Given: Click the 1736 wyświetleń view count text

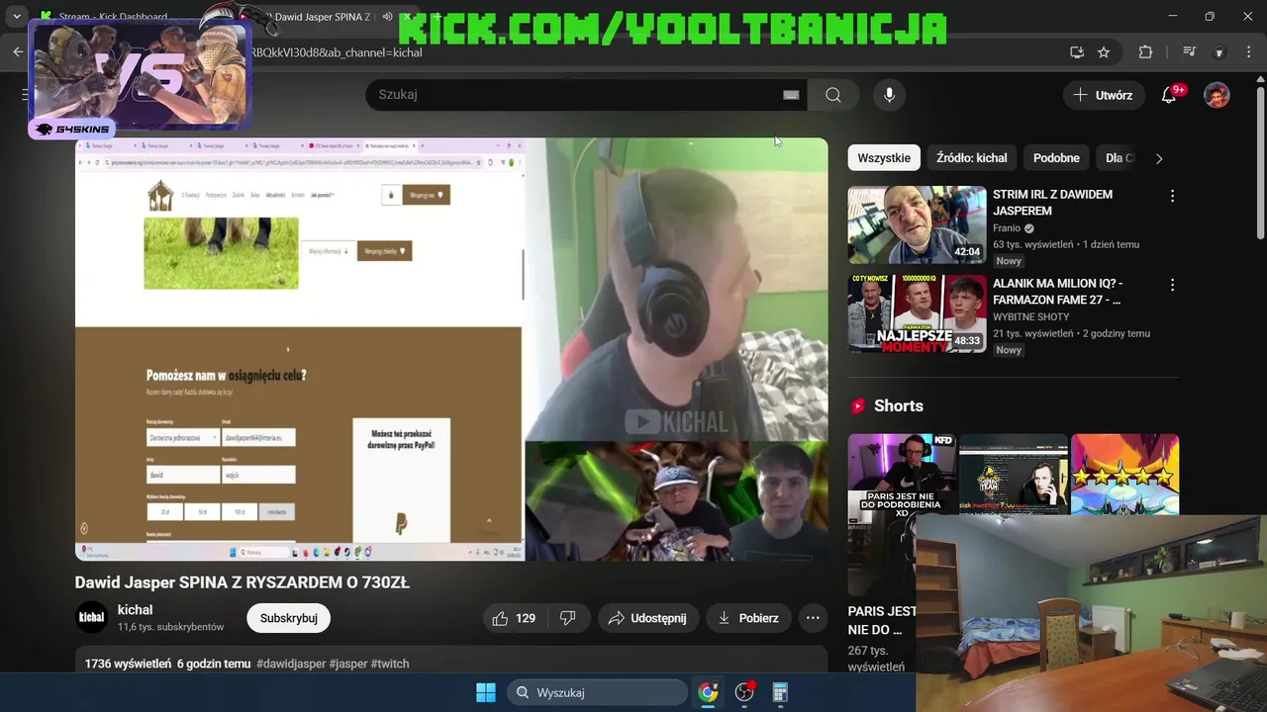Looking at the screenshot, I should tap(128, 664).
